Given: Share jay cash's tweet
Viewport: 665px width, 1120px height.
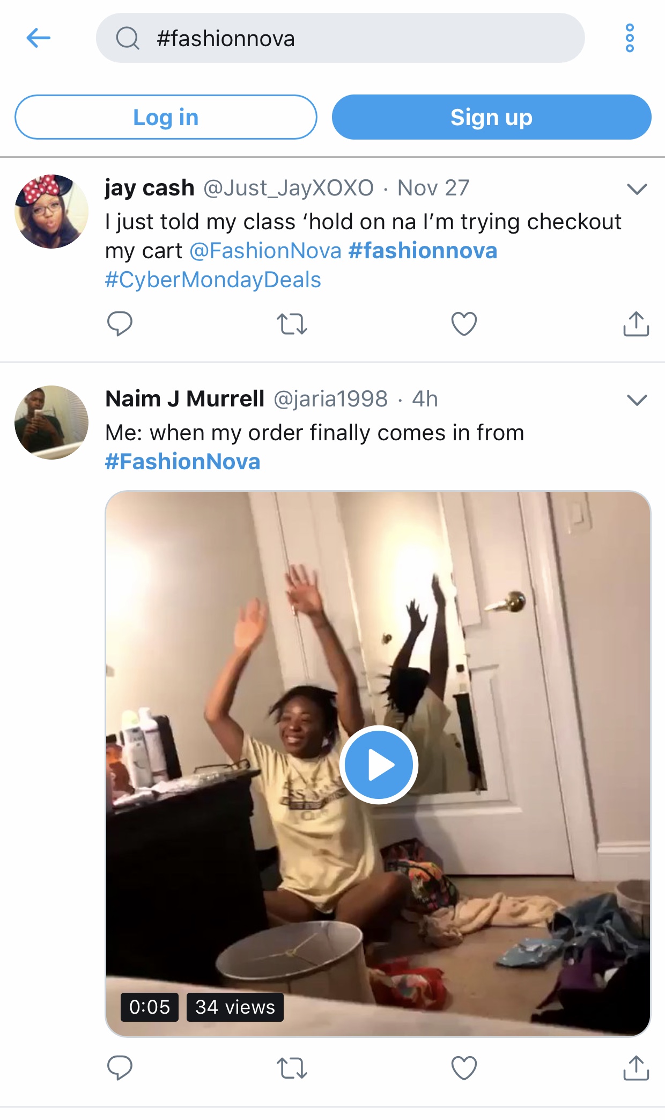Looking at the screenshot, I should tap(636, 324).
